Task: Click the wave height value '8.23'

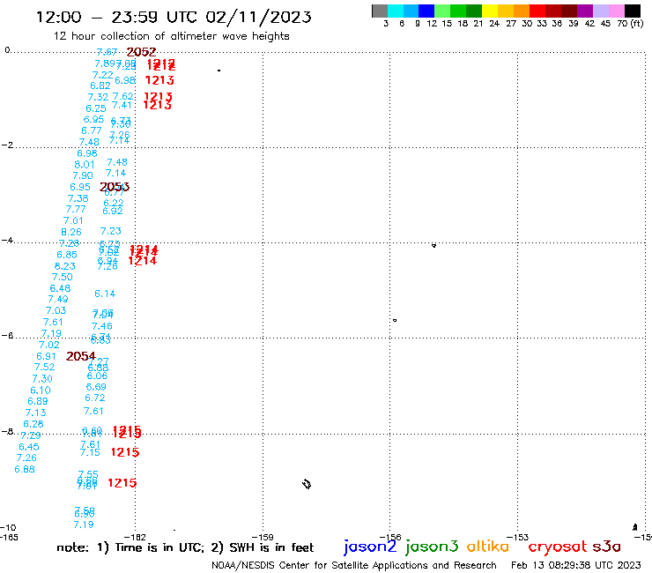Action: (65, 266)
